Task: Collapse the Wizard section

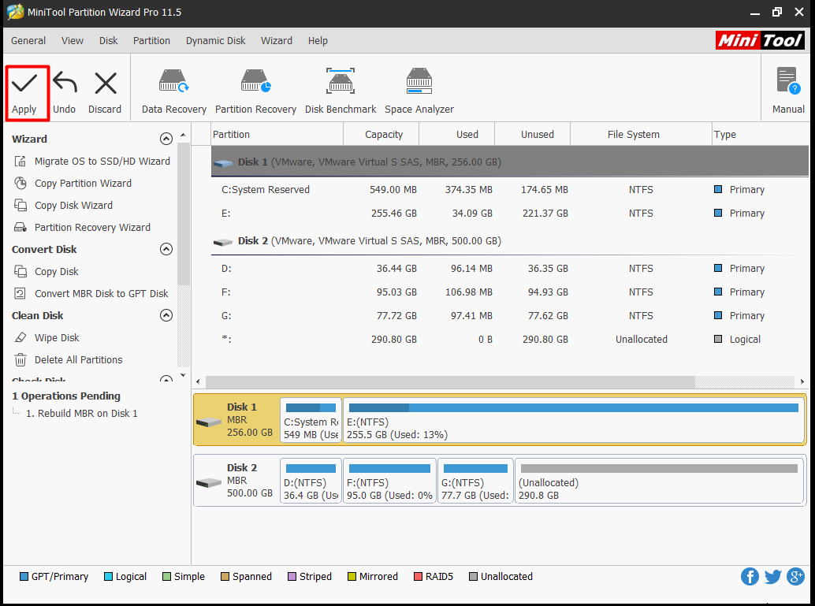Action: [x=166, y=139]
